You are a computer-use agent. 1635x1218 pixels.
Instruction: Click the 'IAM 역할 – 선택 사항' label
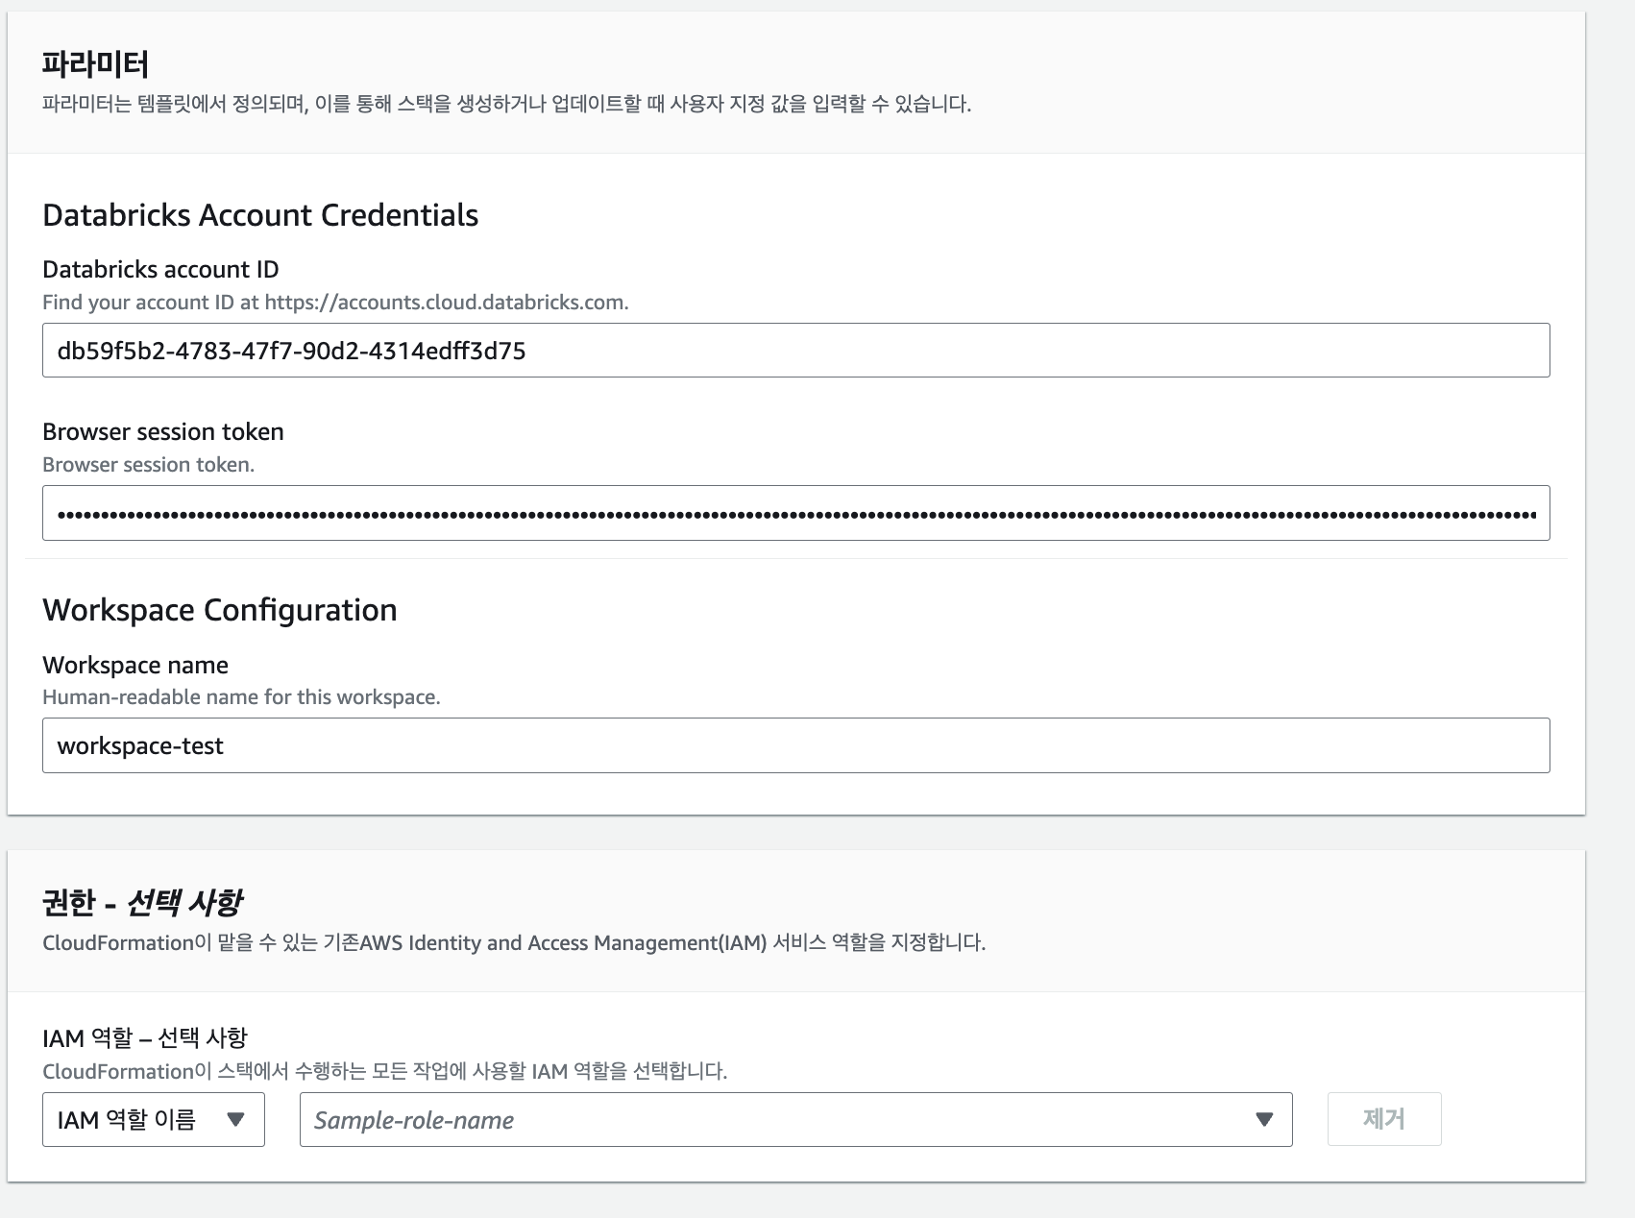[145, 1038]
